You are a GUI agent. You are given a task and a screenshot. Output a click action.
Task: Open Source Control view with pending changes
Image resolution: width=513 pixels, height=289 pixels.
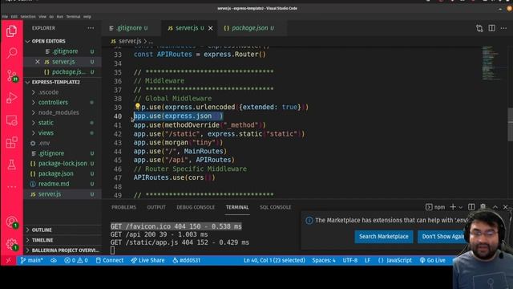pos(12,75)
